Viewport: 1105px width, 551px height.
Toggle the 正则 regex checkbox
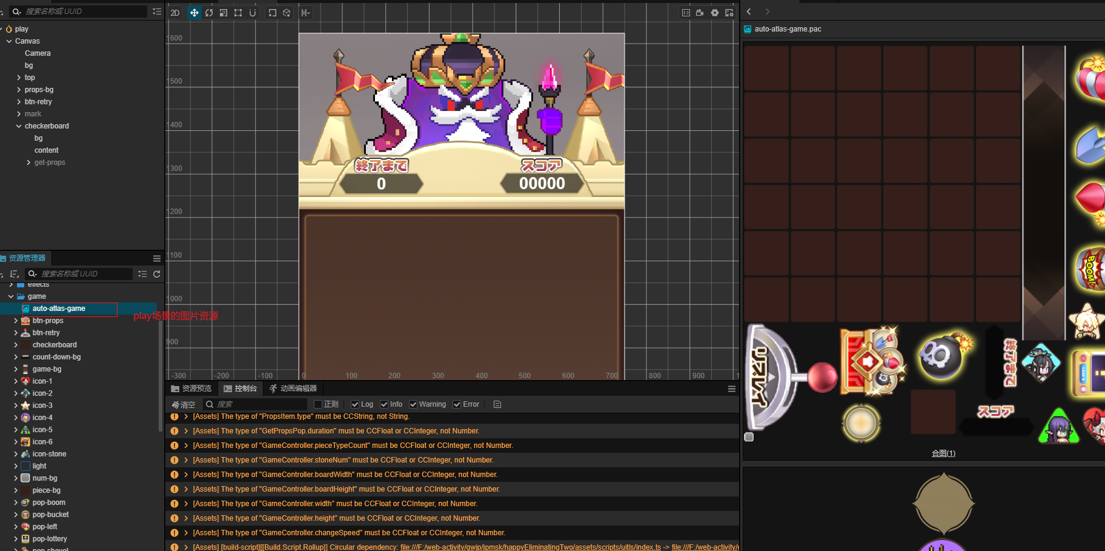click(318, 404)
